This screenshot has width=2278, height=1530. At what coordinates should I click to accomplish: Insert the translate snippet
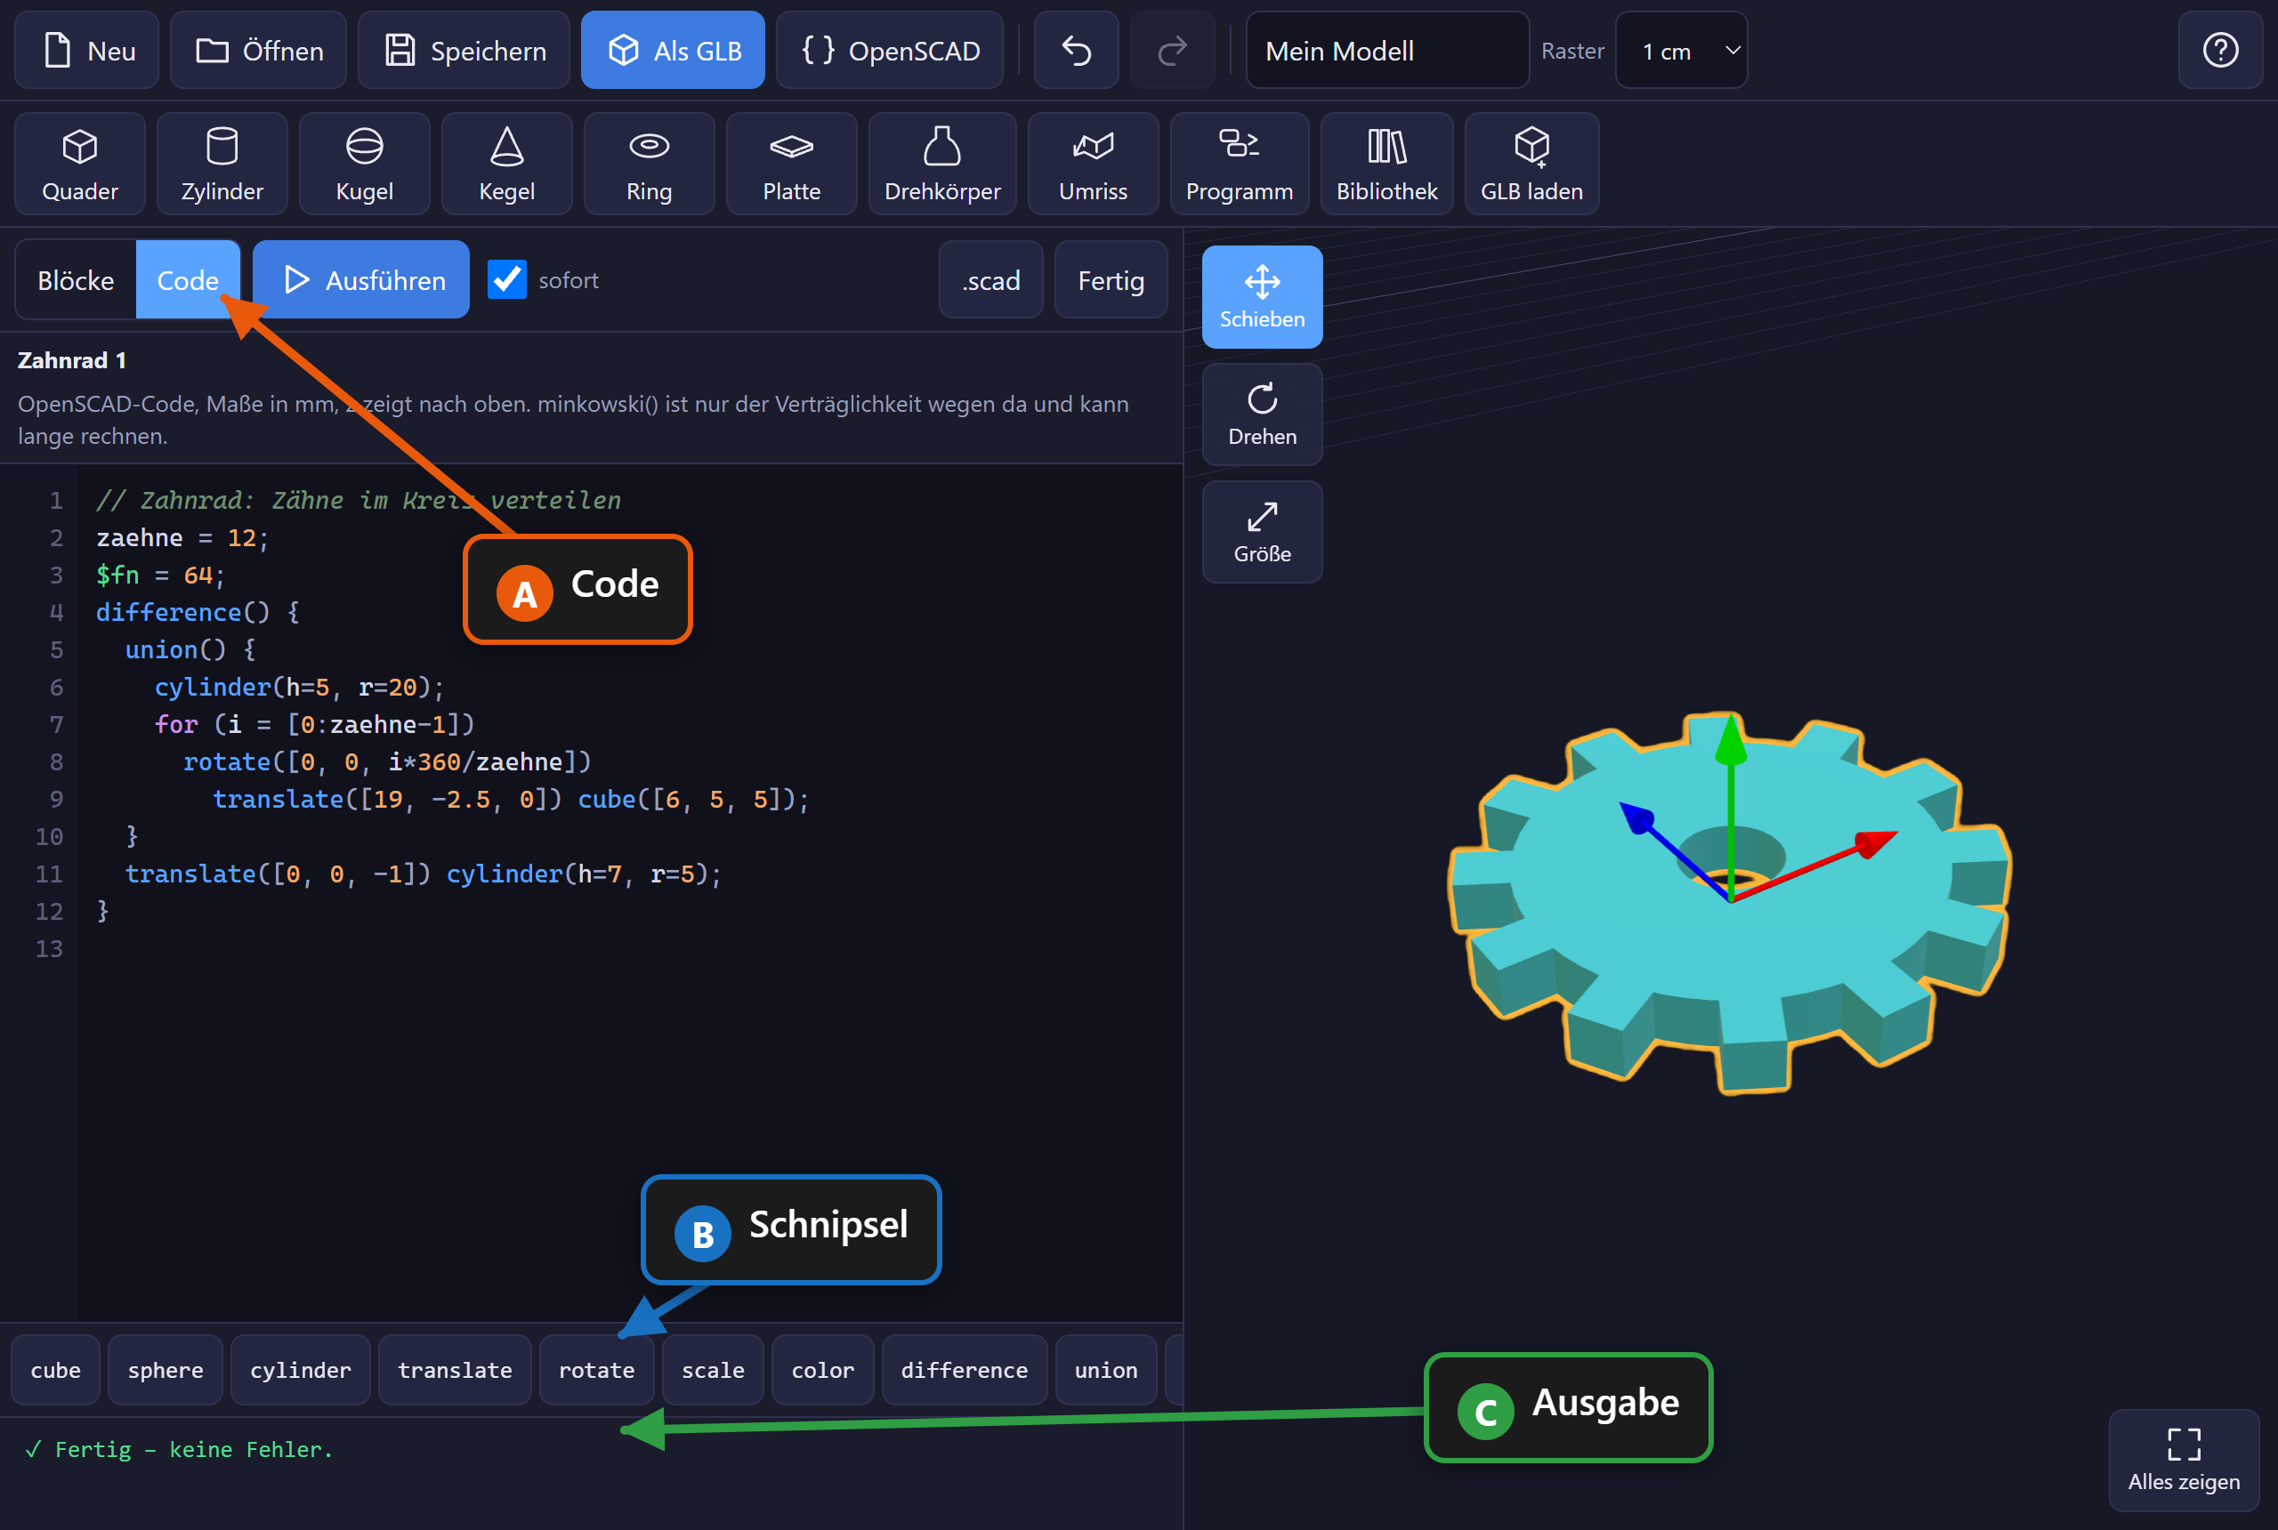455,1370
